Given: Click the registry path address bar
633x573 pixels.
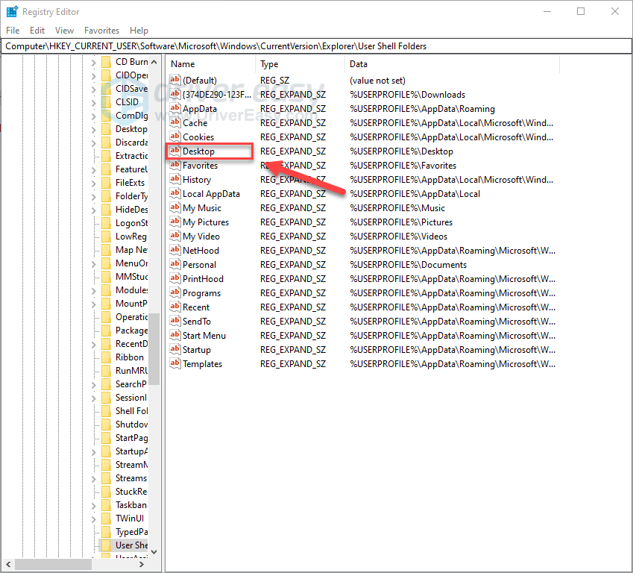Looking at the screenshot, I should click(316, 46).
